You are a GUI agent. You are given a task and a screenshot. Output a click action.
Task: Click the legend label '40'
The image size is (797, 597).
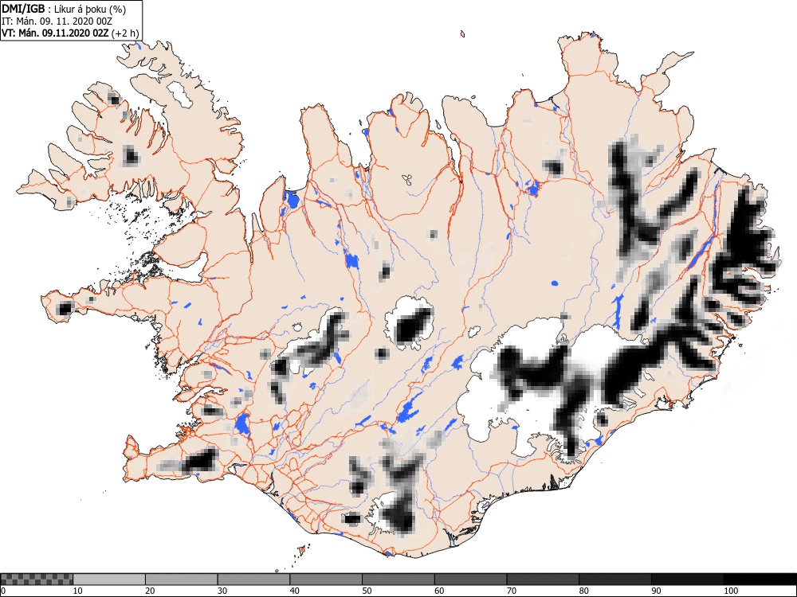point(294,591)
